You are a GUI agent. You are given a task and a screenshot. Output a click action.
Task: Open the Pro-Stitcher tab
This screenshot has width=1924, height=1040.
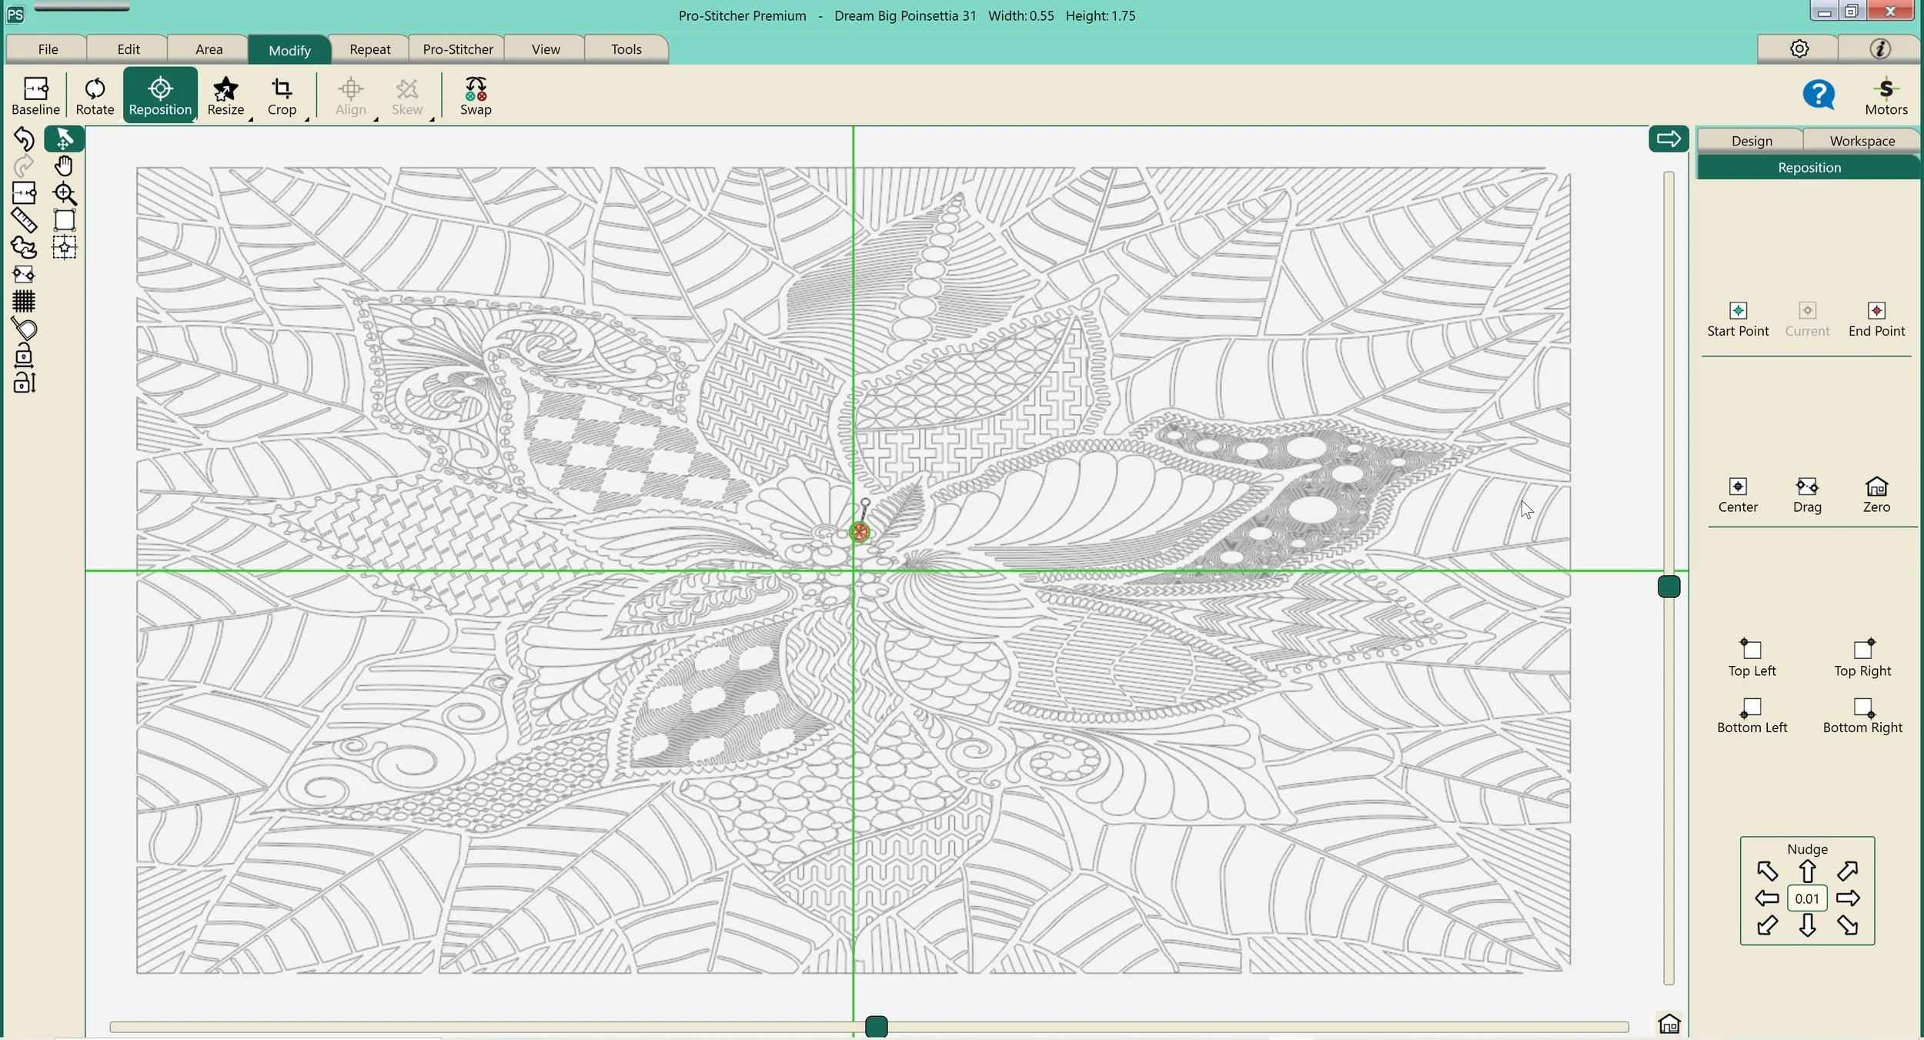click(x=457, y=49)
